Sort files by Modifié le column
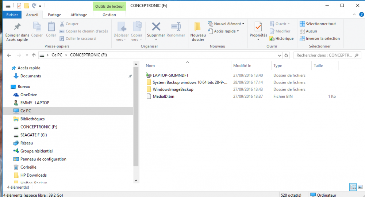The width and height of the screenshot is (365, 197). [x=242, y=66]
